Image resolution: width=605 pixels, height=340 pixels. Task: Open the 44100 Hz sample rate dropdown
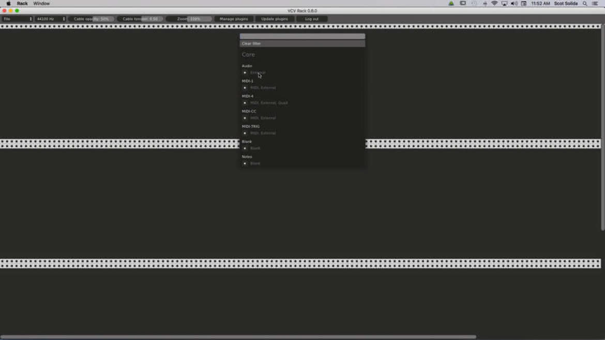pyautogui.click(x=51, y=19)
